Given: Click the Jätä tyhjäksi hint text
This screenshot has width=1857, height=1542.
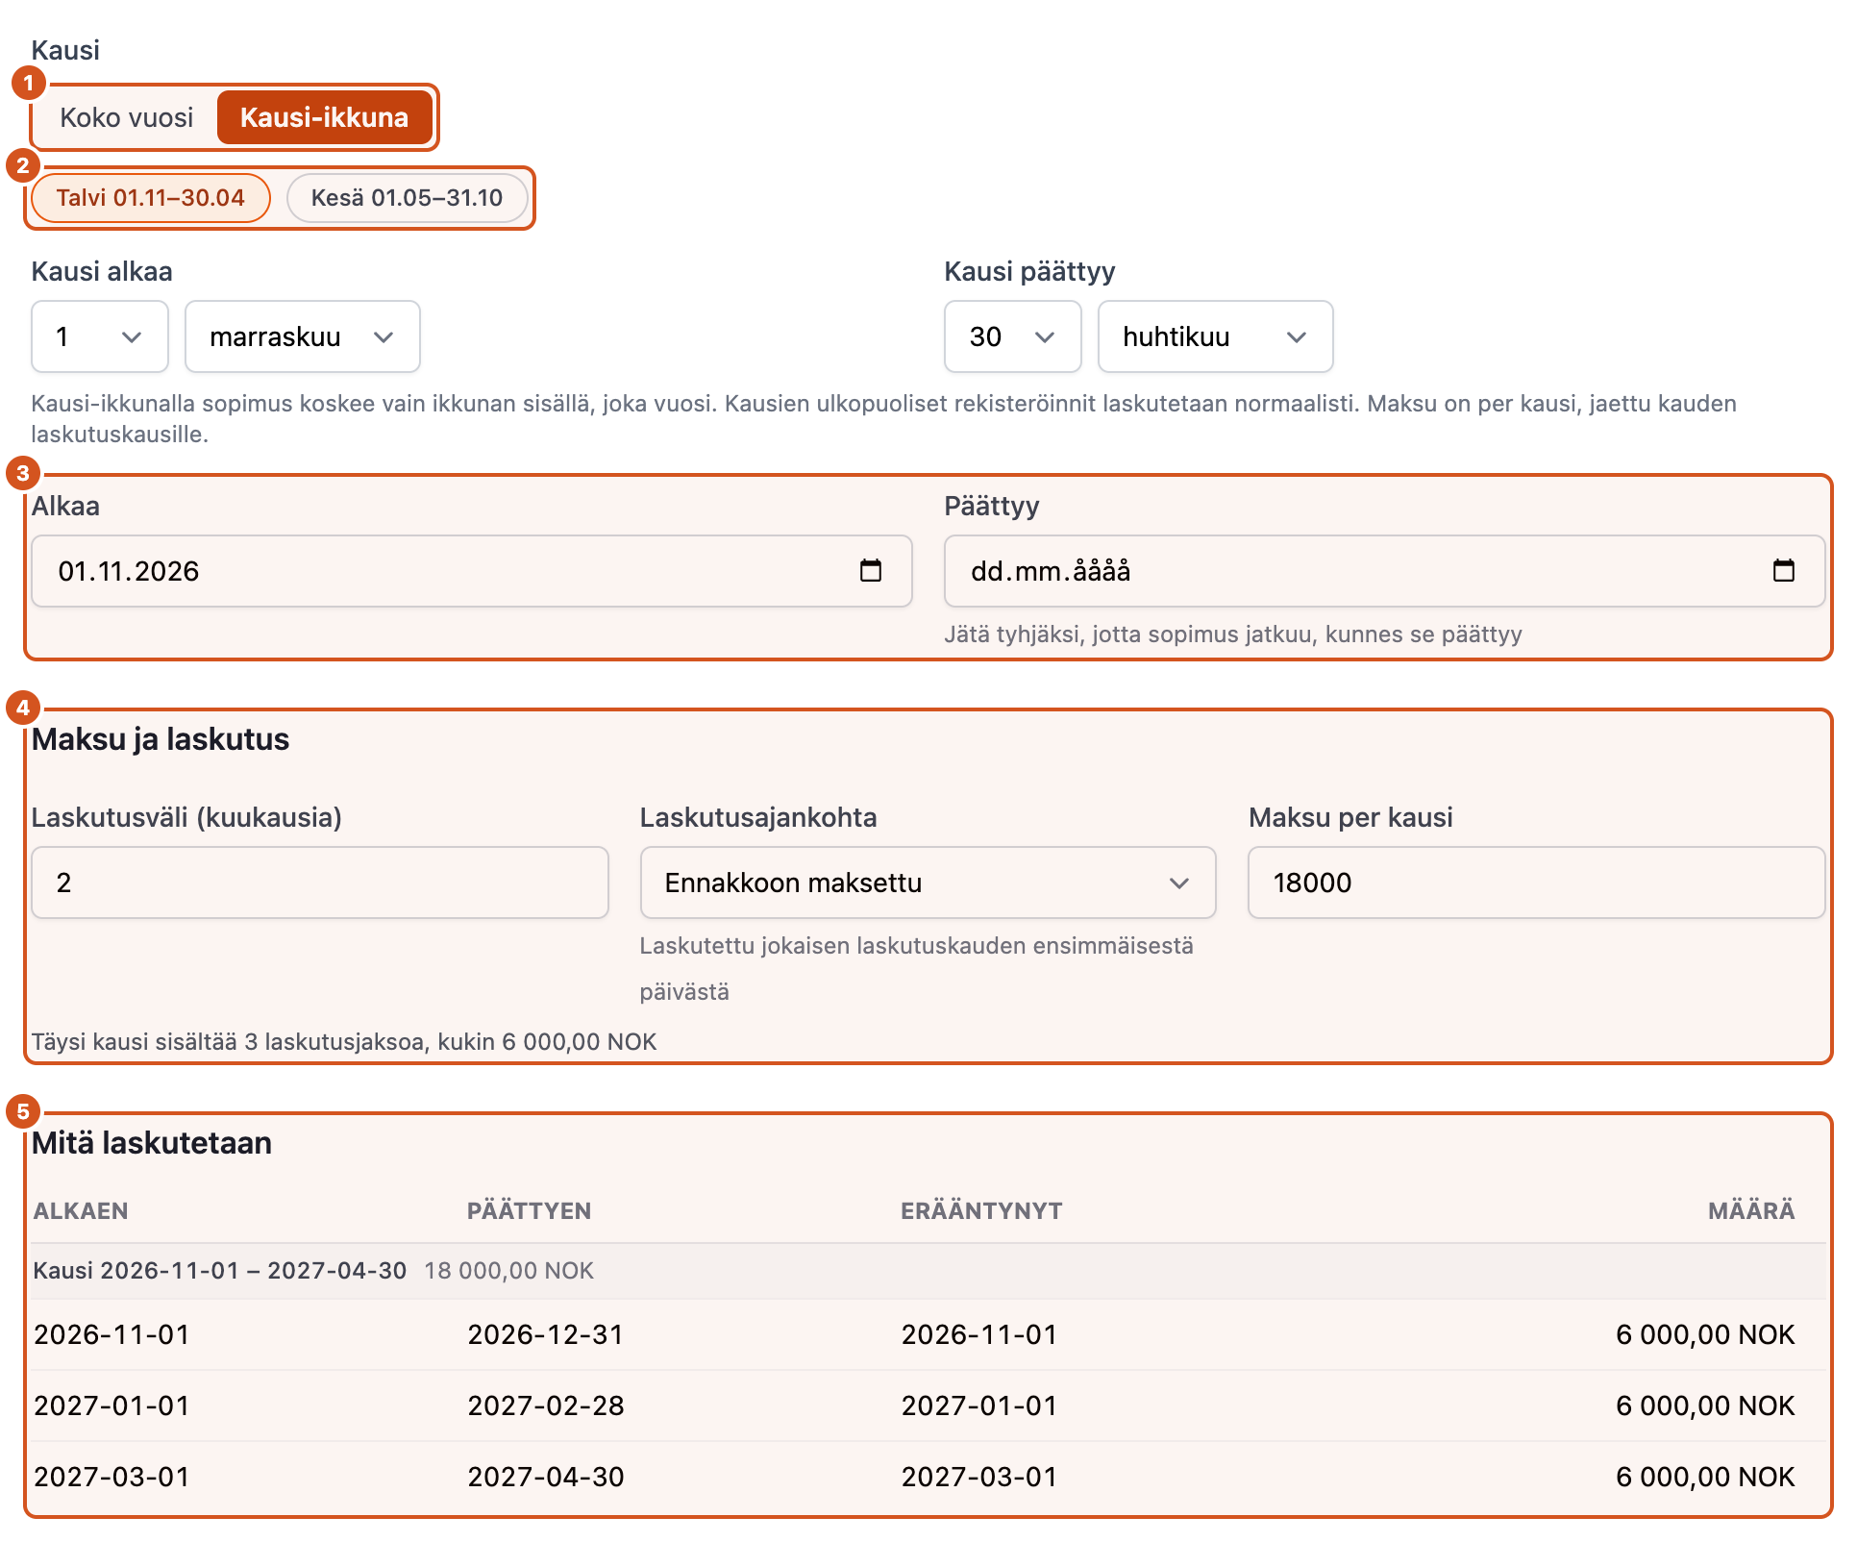Looking at the screenshot, I should (x=1233, y=634).
